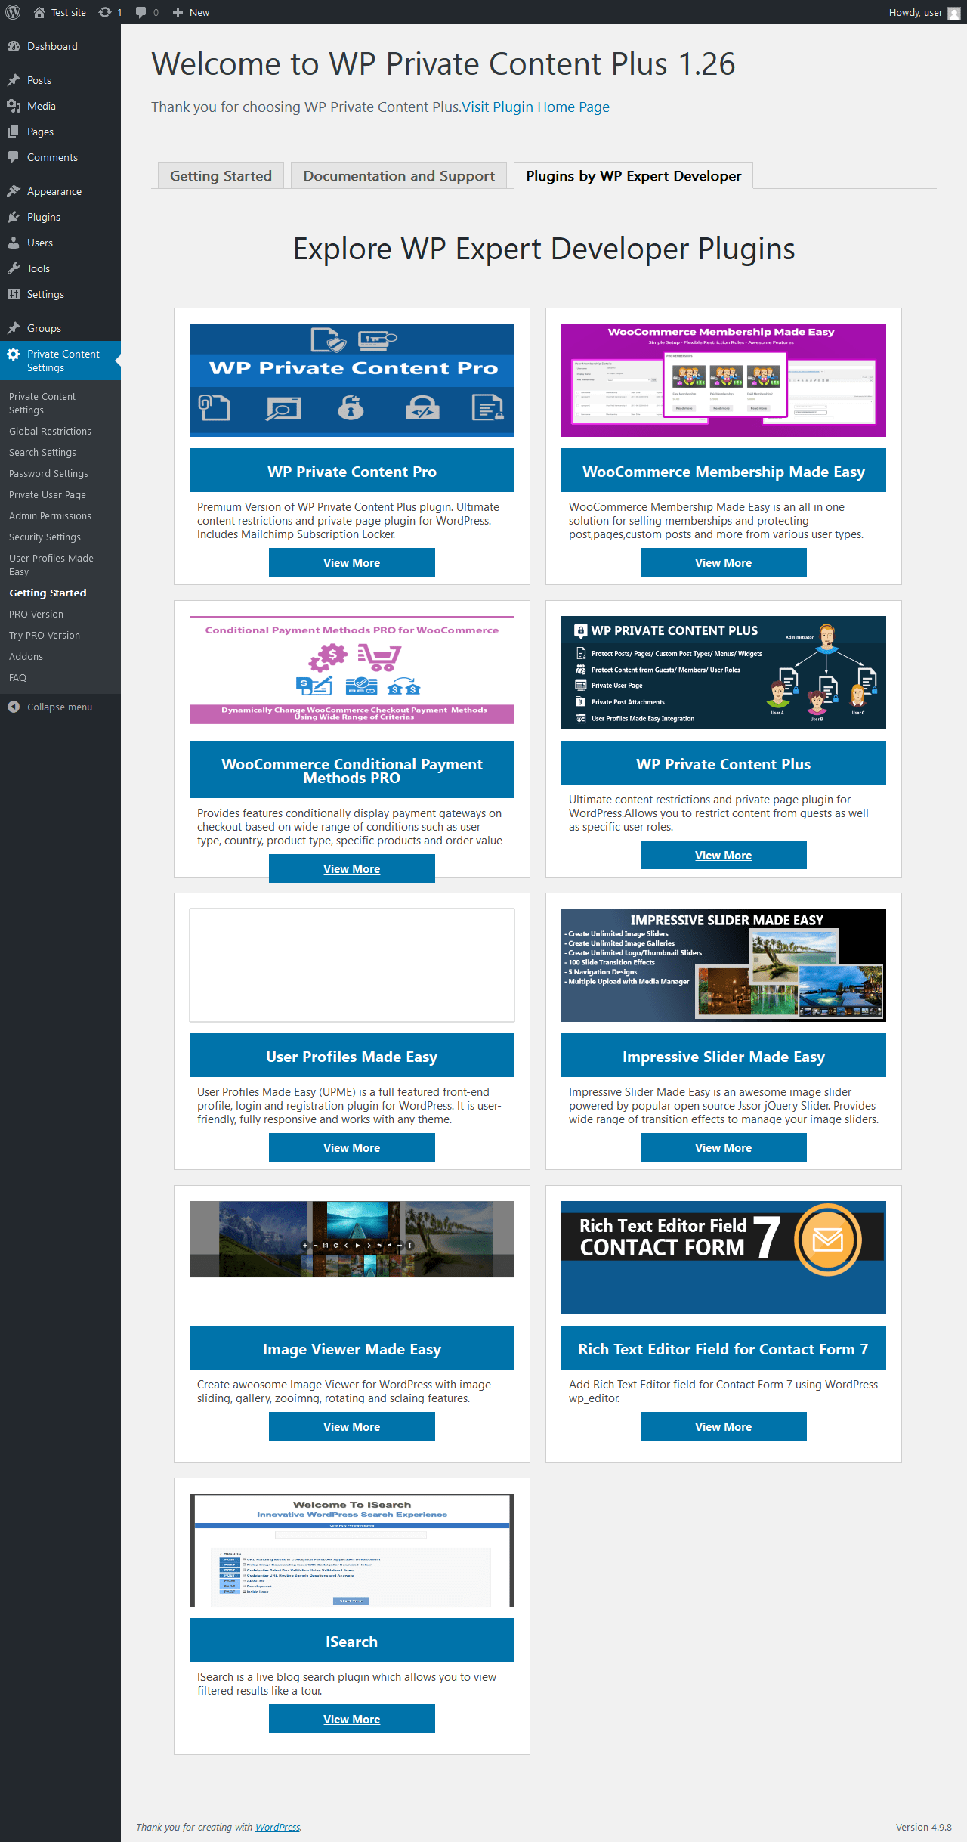Click the Media icon in sidebar
Viewport: 967px width, 1842px height.
(x=14, y=106)
